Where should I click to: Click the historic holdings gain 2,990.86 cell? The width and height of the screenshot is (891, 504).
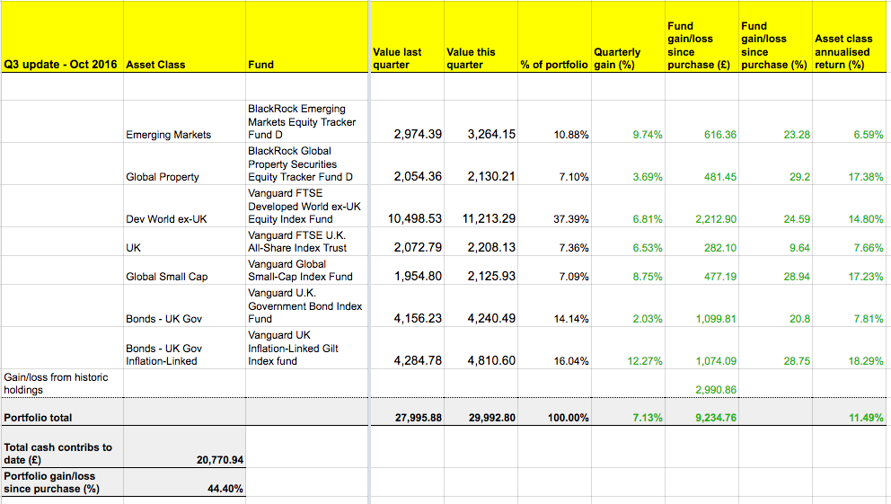(x=716, y=390)
